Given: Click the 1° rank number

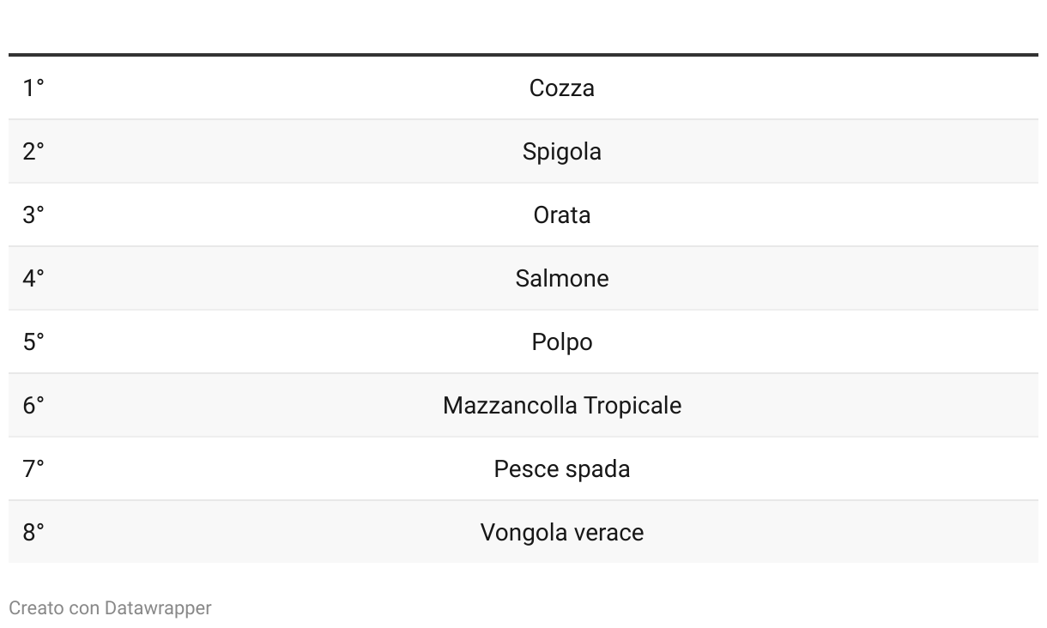Looking at the screenshot, I should click(33, 88).
